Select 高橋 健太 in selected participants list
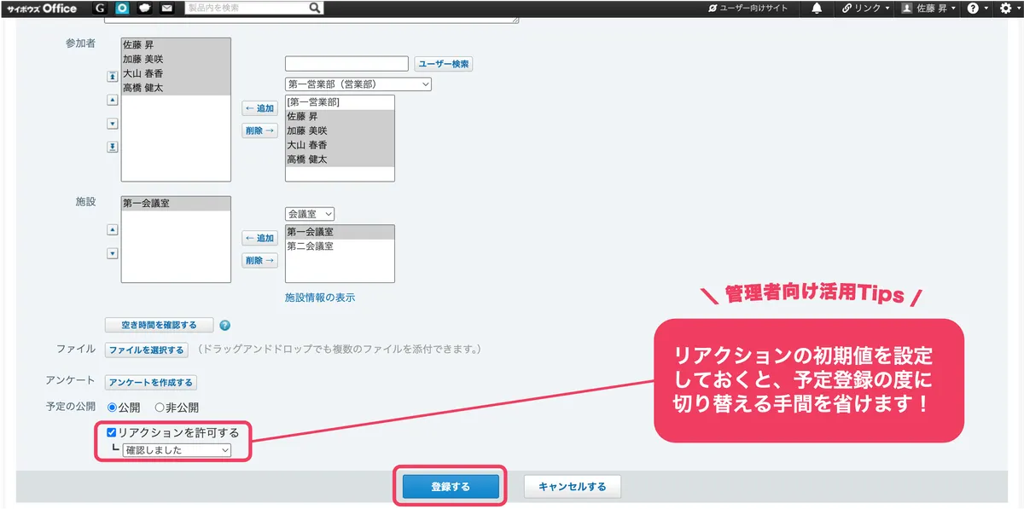 pos(176,88)
